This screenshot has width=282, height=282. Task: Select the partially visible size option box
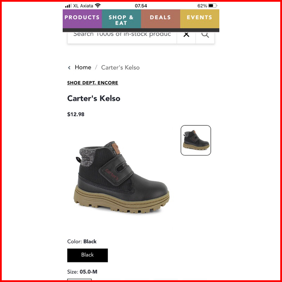[79, 280]
